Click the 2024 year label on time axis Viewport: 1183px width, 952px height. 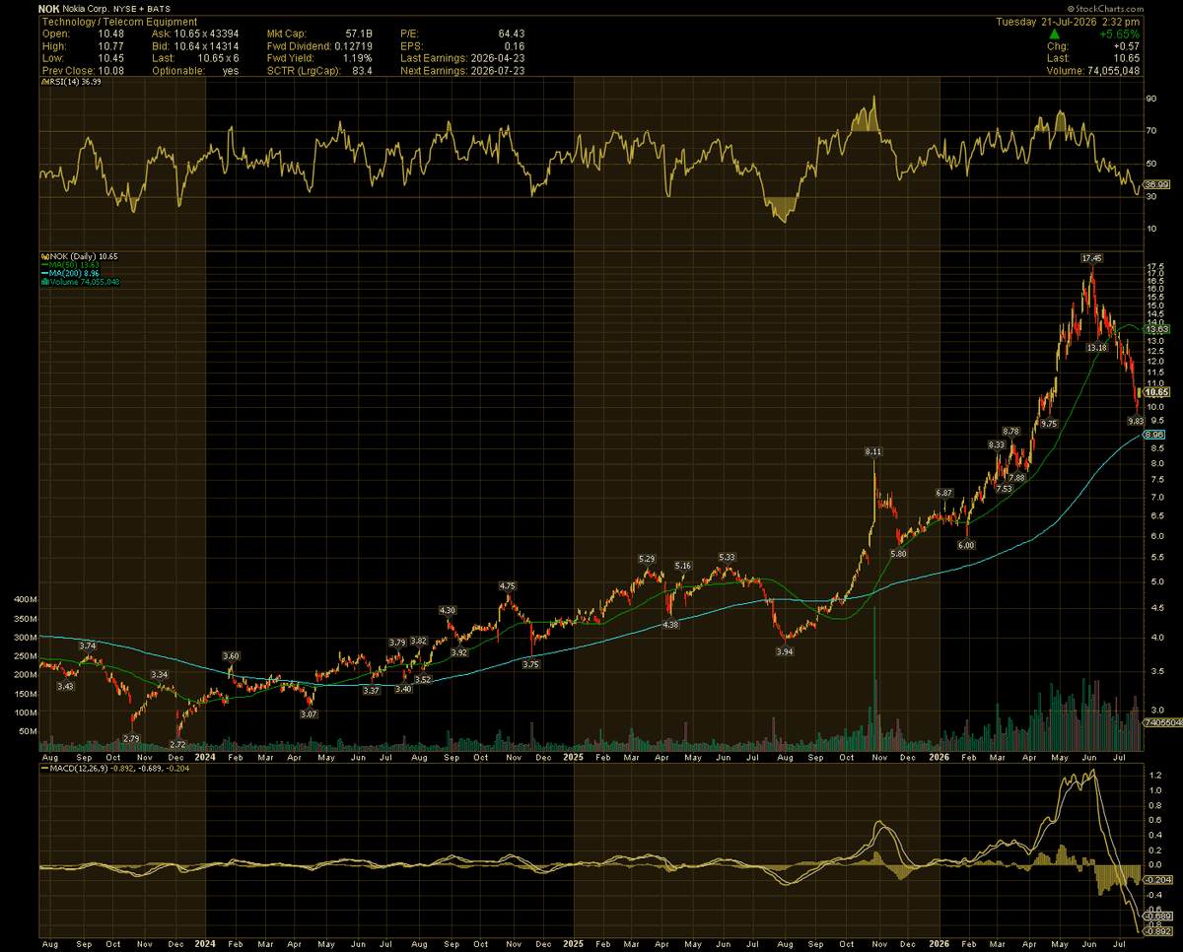(206, 758)
